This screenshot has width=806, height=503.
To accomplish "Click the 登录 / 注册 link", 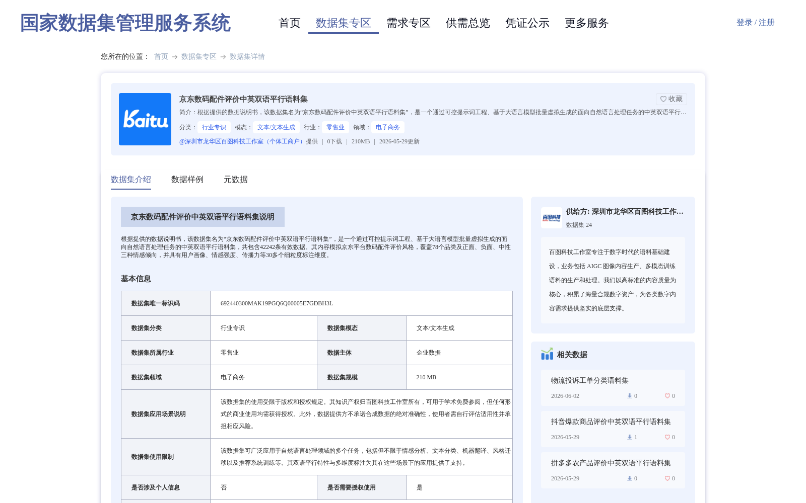I will point(756,23).
